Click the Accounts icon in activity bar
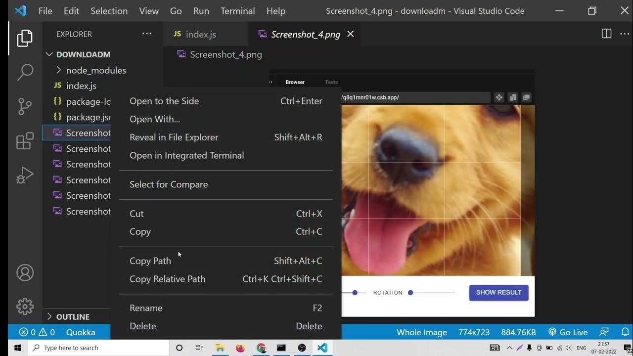 (25, 272)
